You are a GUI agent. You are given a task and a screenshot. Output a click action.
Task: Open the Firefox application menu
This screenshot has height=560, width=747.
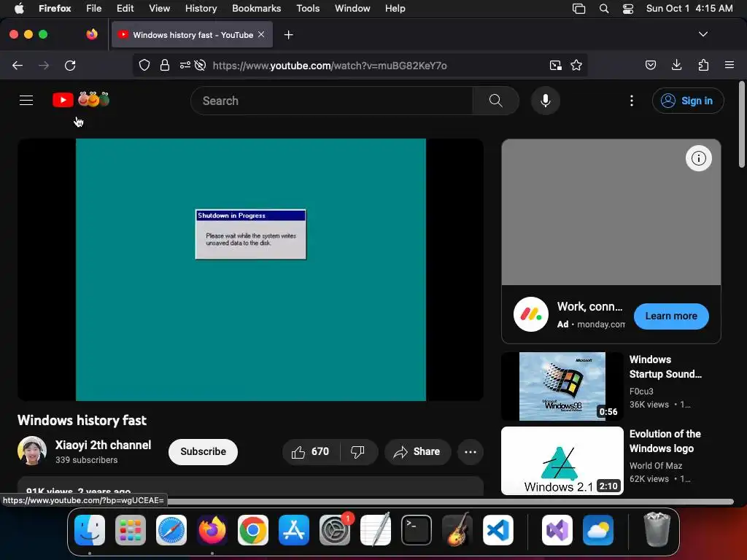coord(729,65)
